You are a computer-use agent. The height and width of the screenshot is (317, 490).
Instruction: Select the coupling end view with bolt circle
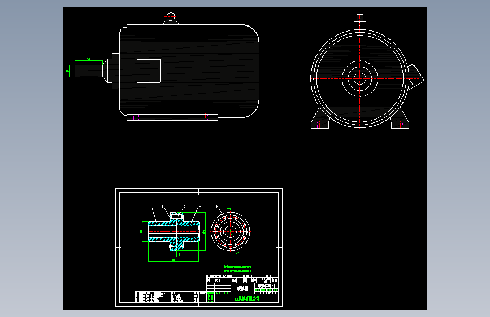click(x=231, y=231)
